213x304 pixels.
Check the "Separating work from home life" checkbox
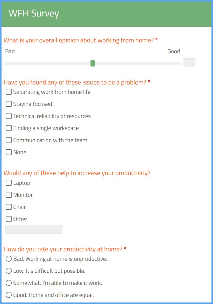click(9, 92)
